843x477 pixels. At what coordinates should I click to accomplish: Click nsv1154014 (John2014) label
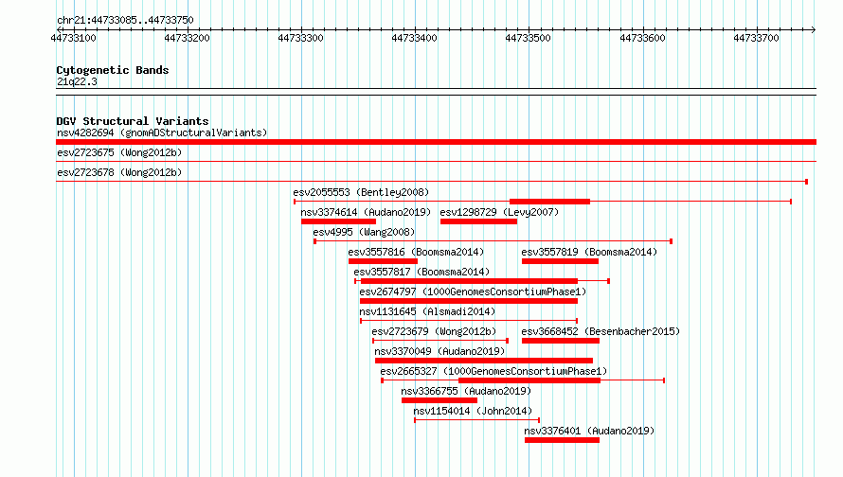tap(473, 411)
